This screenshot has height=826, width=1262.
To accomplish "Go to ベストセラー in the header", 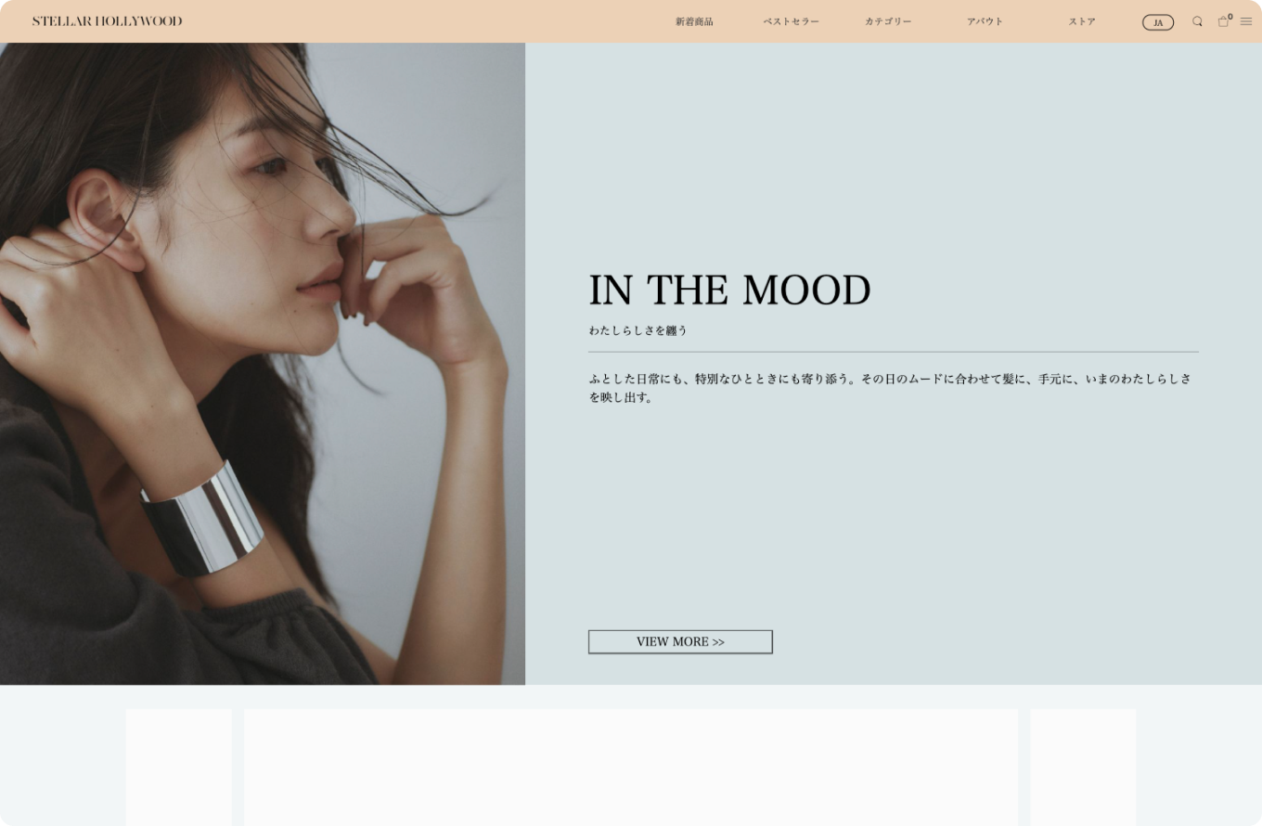I will [791, 21].
